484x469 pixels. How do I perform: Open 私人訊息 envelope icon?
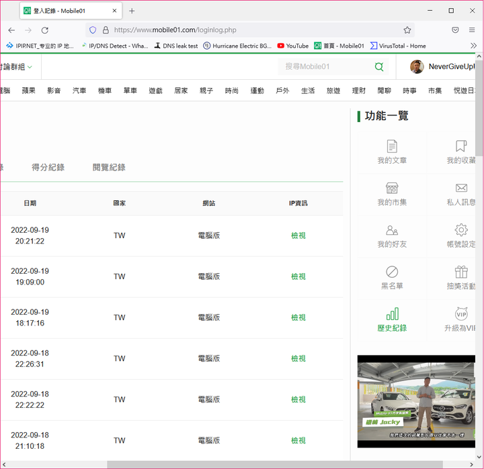pos(461,188)
